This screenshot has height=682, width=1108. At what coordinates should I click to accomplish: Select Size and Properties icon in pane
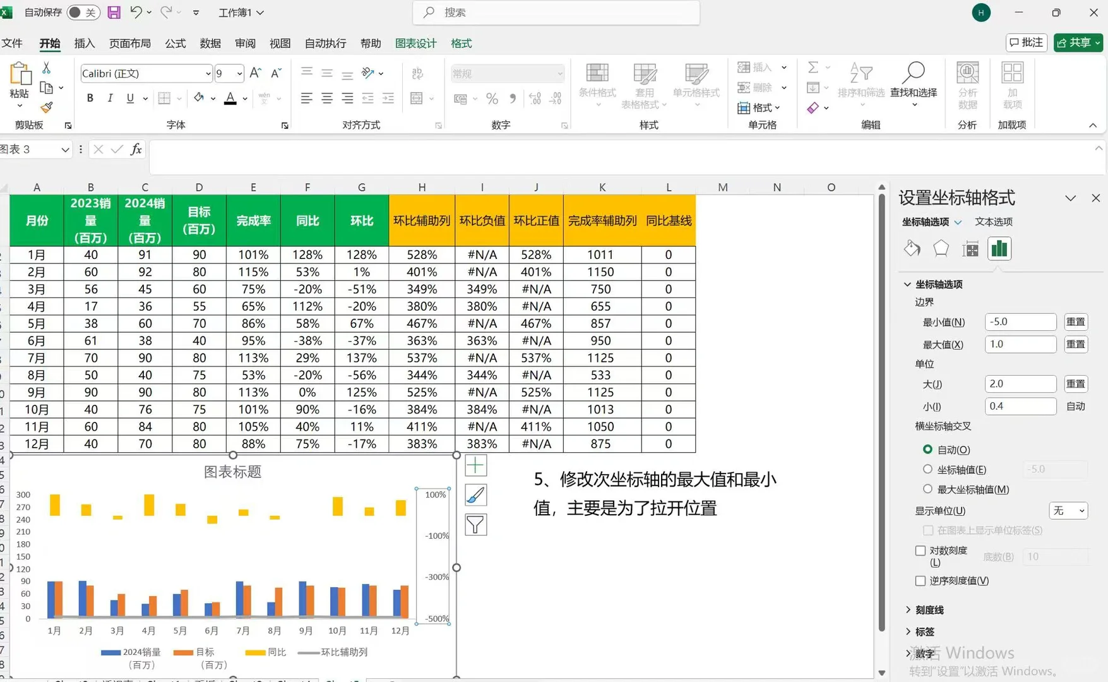coord(970,249)
